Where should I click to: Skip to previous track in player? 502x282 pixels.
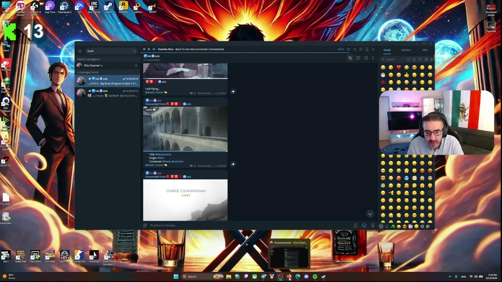pos(144,49)
